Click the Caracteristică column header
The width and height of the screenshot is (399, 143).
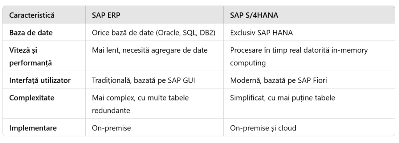point(32,15)
